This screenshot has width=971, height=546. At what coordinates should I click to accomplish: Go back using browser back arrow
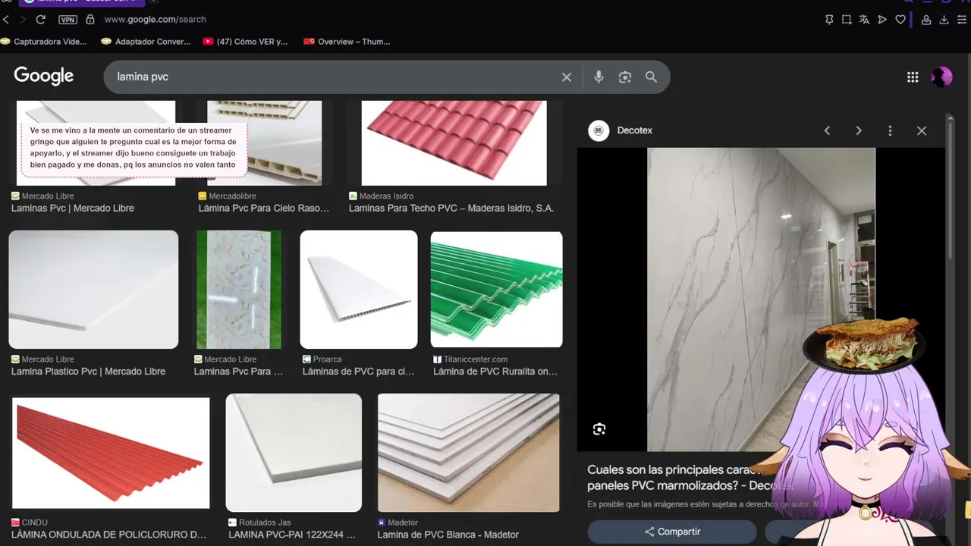point(6,20)
